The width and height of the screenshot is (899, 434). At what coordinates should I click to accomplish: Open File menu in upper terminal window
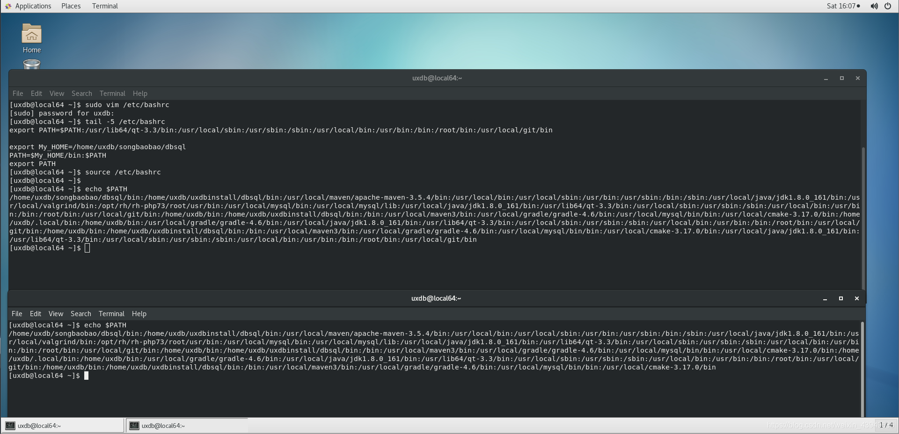(18, 94)
